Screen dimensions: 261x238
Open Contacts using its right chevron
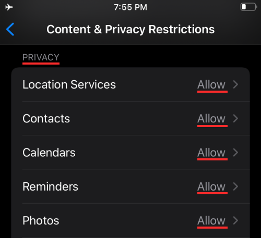[235, 119]
